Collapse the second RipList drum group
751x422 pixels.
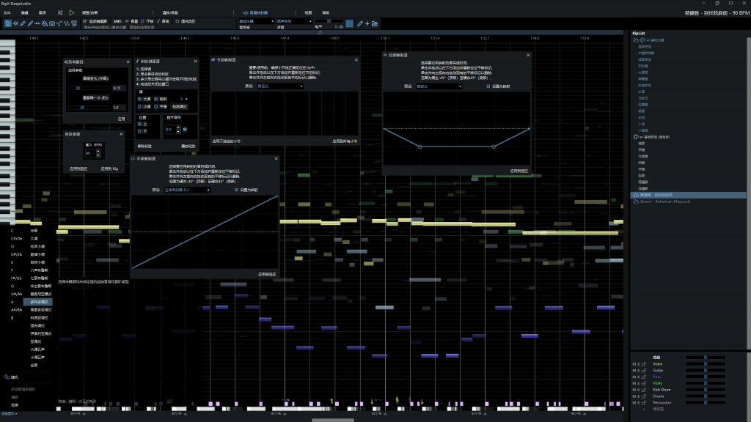[x=641, y=137]
